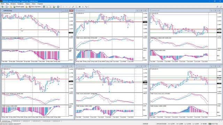The width and height of the screenshot is (223, 125).
Task: Expand the indicators list dropdown arrow
Action: pos(55,7)
